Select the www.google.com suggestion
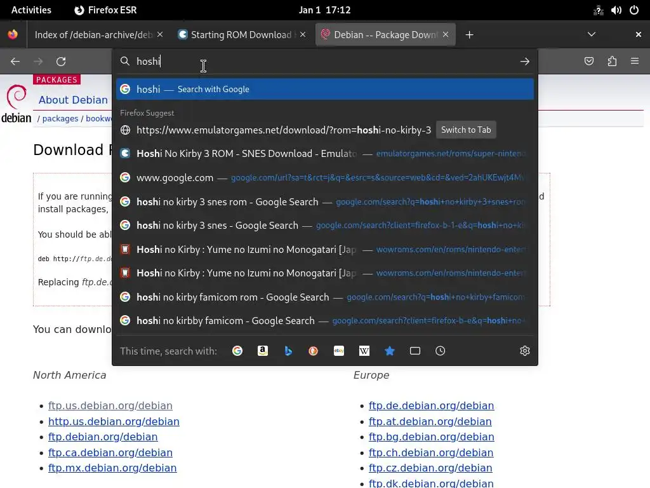Screen dimensions: 650x488 pos(324,178)
